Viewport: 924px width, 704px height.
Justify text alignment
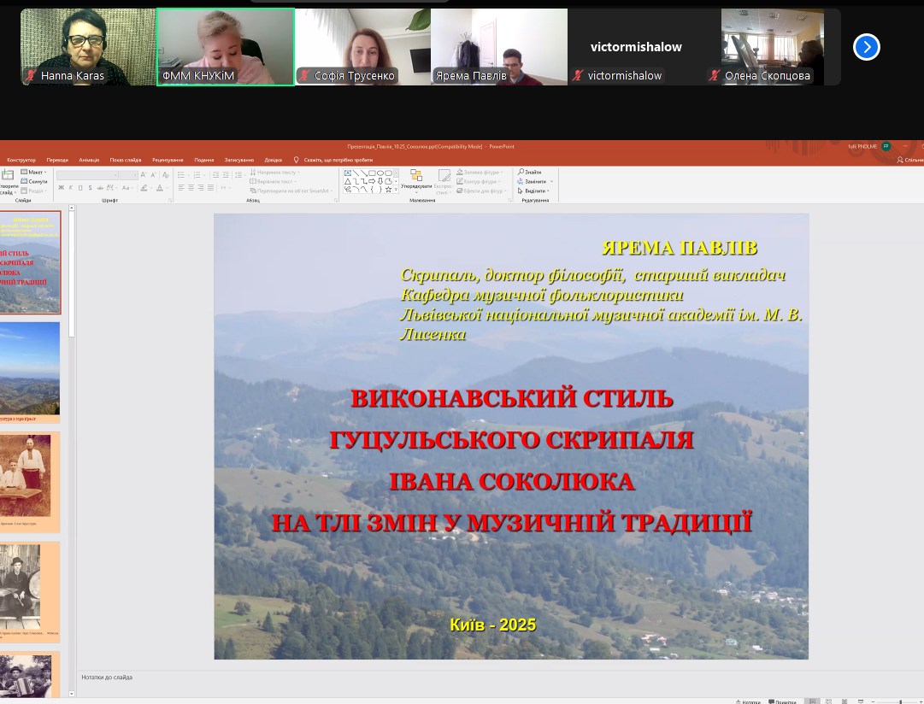pos(210,188)
